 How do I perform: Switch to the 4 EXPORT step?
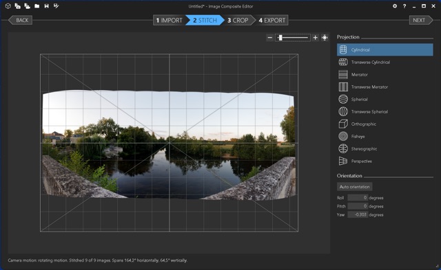click(x=272, y=20)
